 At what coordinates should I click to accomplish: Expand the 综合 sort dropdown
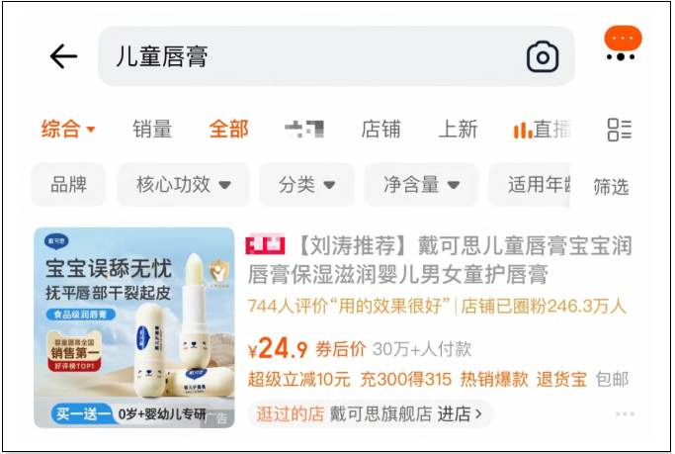(68, 129)
